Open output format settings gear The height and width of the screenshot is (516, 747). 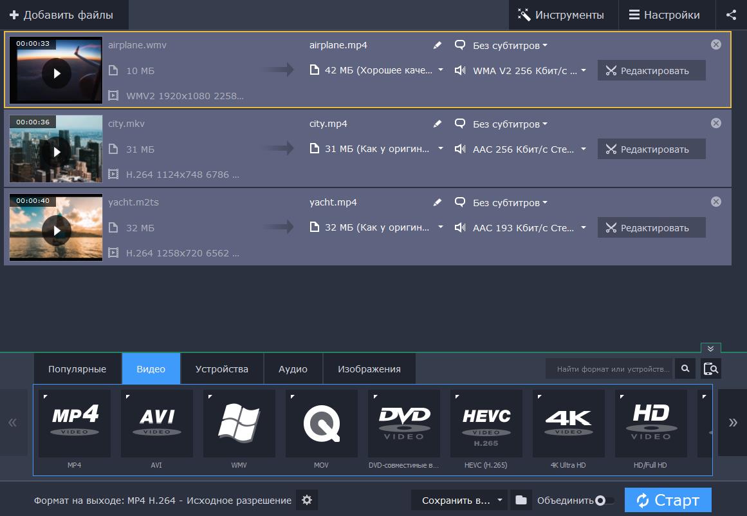pos(307,500)
